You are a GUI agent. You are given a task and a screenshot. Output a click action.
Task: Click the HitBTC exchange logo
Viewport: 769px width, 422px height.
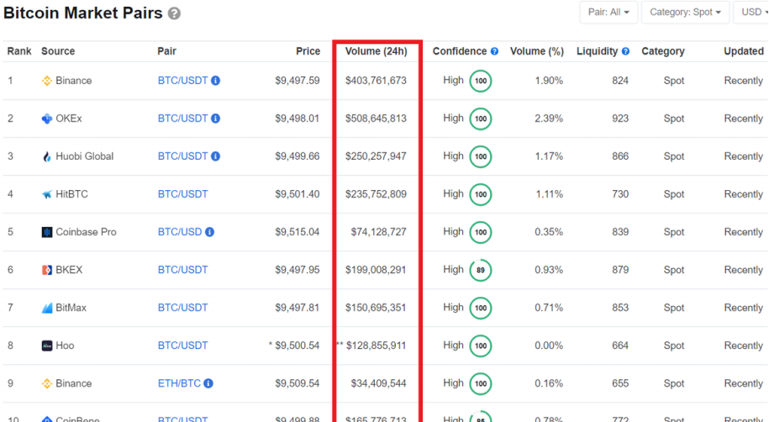pos(46,194)
